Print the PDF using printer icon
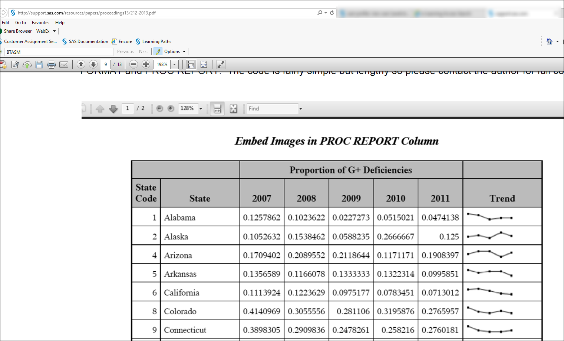 pyautogui.click(x=52, y=64)
